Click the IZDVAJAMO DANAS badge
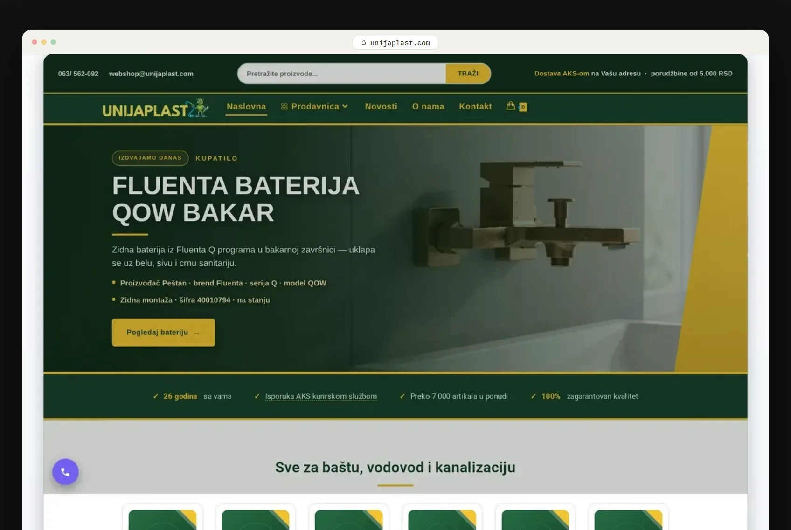This screenshot has height=530, width=791. point(150,158)
